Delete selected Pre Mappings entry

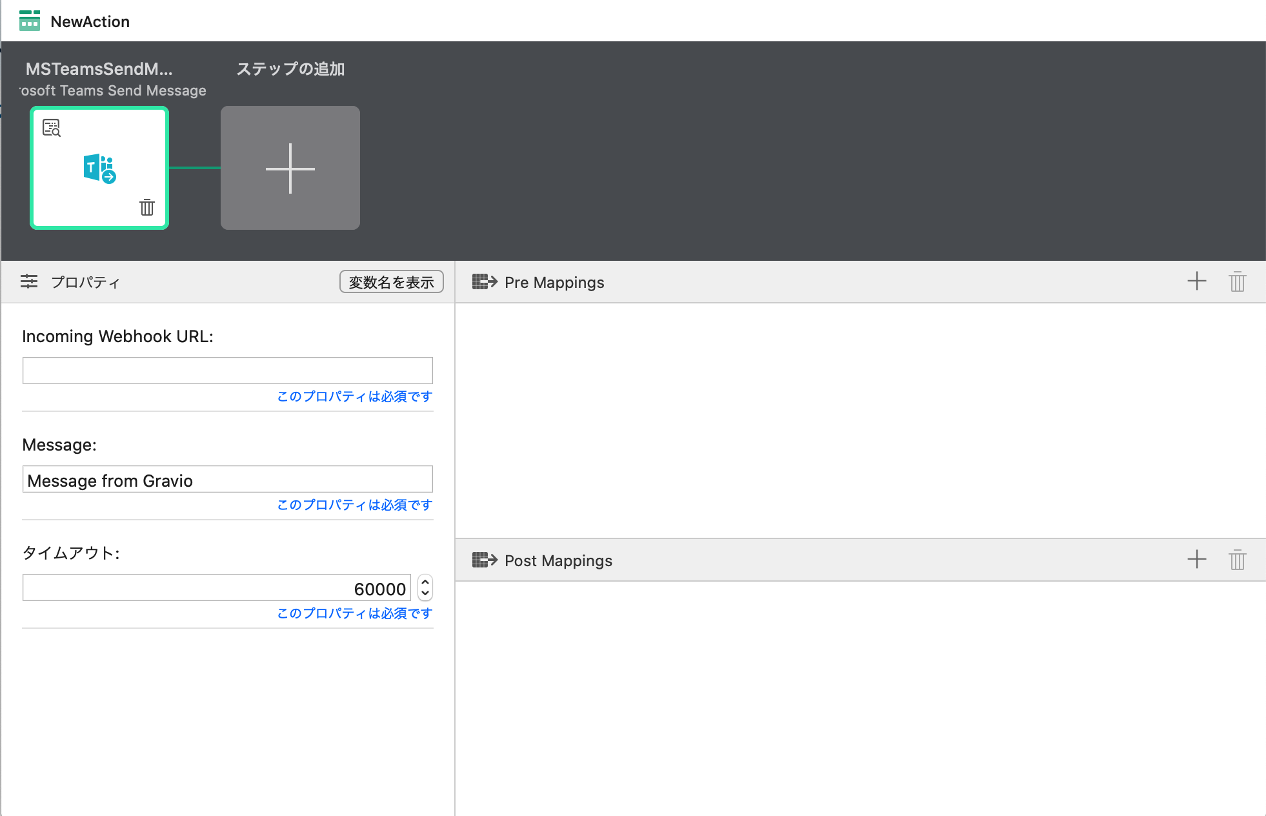pos(1237,281)
